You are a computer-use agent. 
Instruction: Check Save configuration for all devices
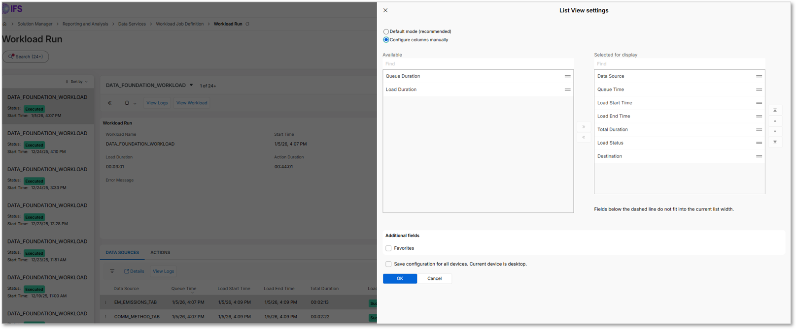(x=388, y=264)
